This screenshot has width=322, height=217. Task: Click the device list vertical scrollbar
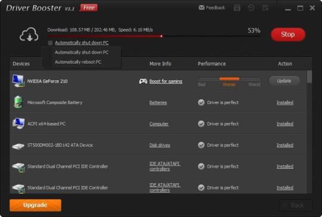coord(309,132)
